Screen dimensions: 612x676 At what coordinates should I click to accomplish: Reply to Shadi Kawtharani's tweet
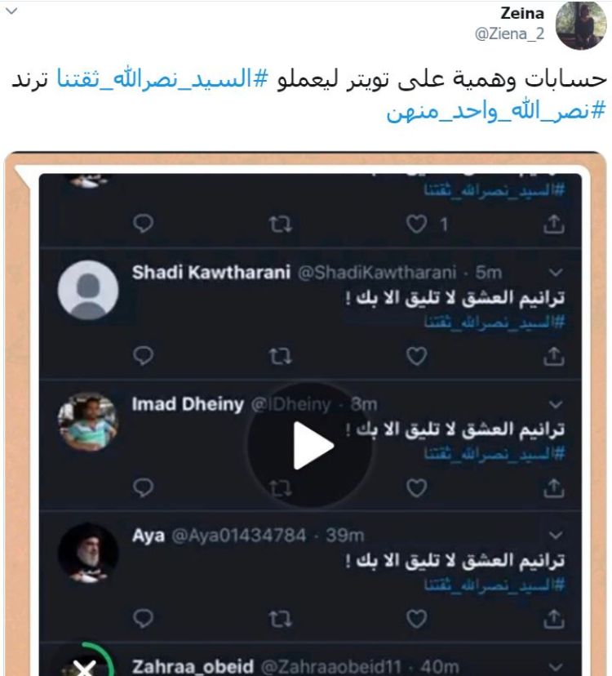[x=143, y=356]
